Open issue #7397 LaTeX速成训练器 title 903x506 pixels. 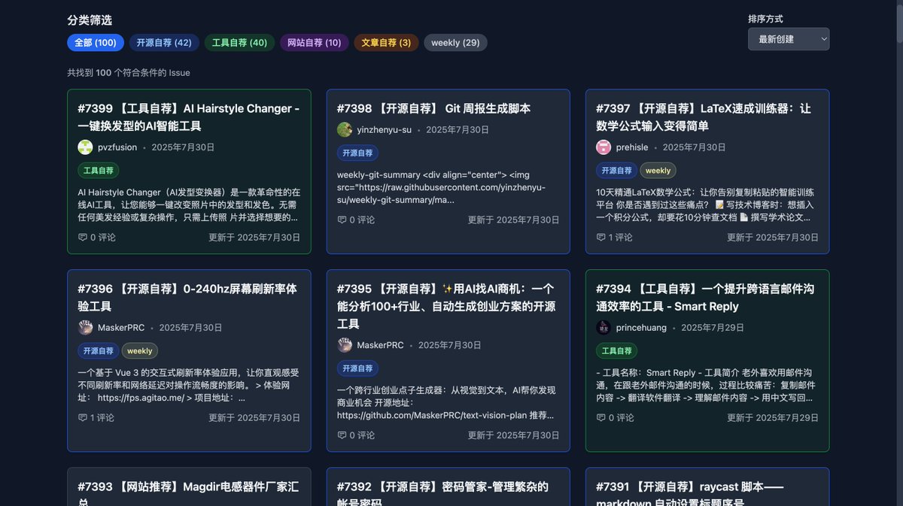pyautogui.click(x=704, y=117)
